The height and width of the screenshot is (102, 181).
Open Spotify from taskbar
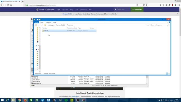[66, 100]
